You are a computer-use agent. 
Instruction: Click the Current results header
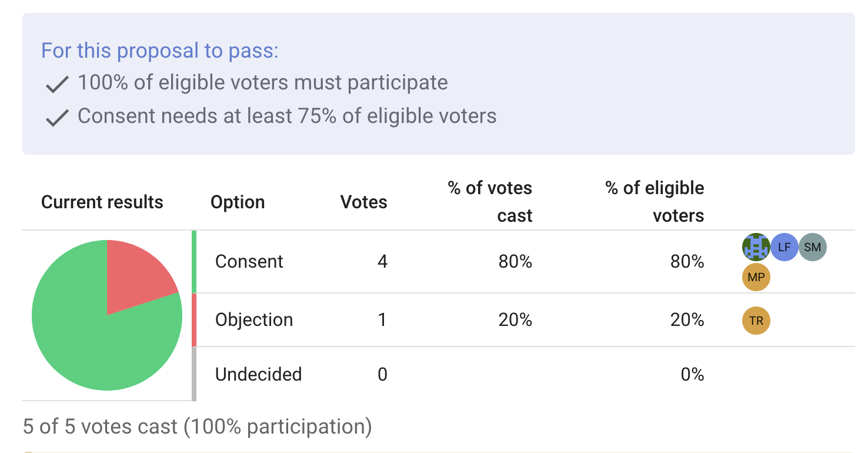click(x=102, y=202)
